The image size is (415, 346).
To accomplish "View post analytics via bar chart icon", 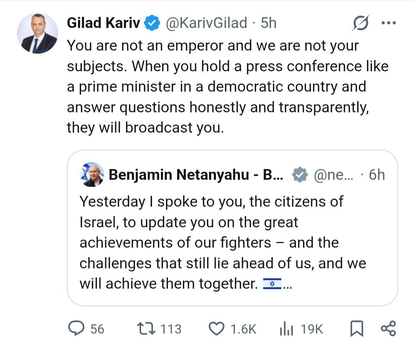I will point(286,329).
